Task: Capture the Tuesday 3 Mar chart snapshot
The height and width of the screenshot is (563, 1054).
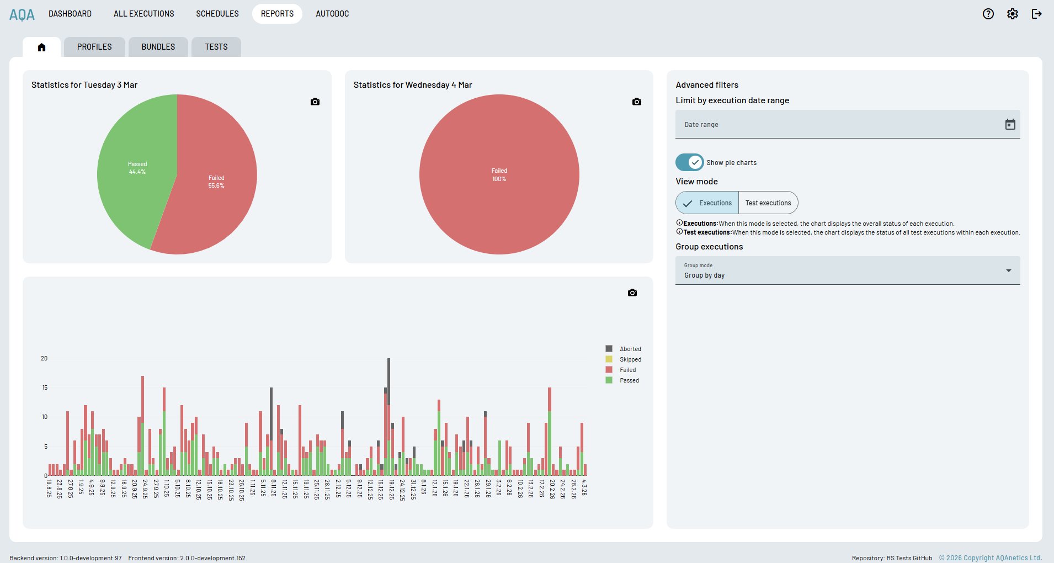Action: click(x=315, y=102)
